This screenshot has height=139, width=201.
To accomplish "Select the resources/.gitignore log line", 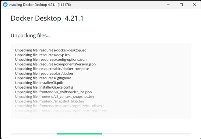I will click(43, 78).
